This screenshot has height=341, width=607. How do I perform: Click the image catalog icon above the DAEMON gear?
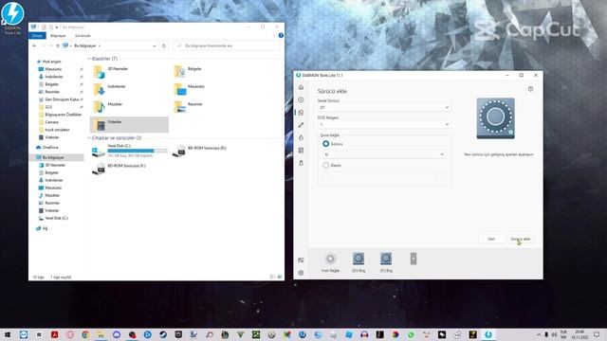click(x=301, y=260)
